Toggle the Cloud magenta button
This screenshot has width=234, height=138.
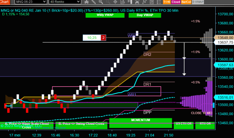coord(176,2)
